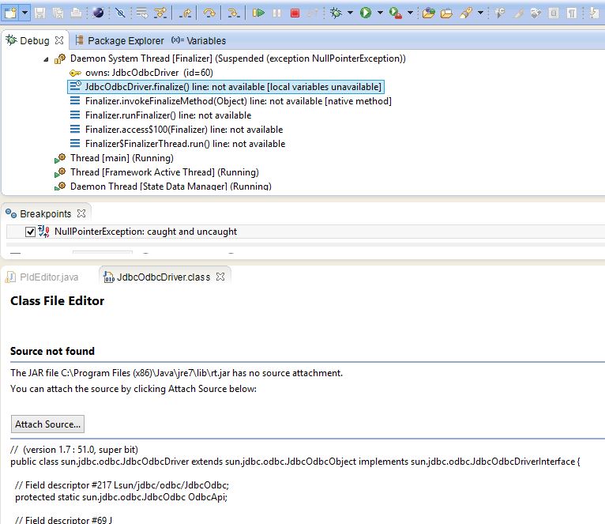
Task: Resume the suspended thread
Action: pos(258,13)
